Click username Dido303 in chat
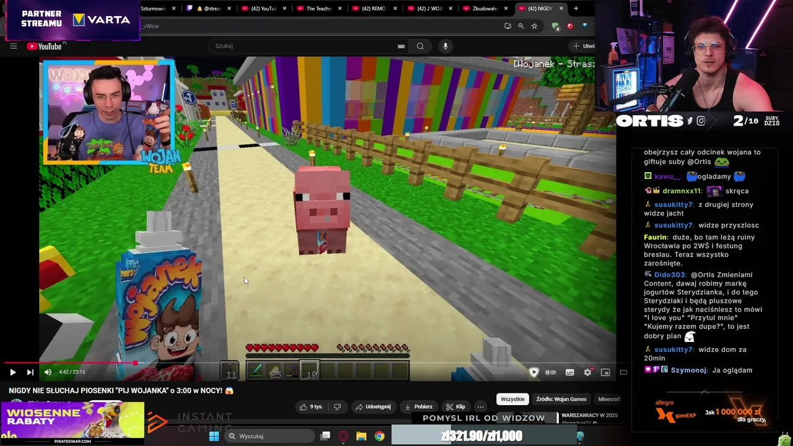Image resolution: width=793 pixels, height=446 pixels. (670, 274)
